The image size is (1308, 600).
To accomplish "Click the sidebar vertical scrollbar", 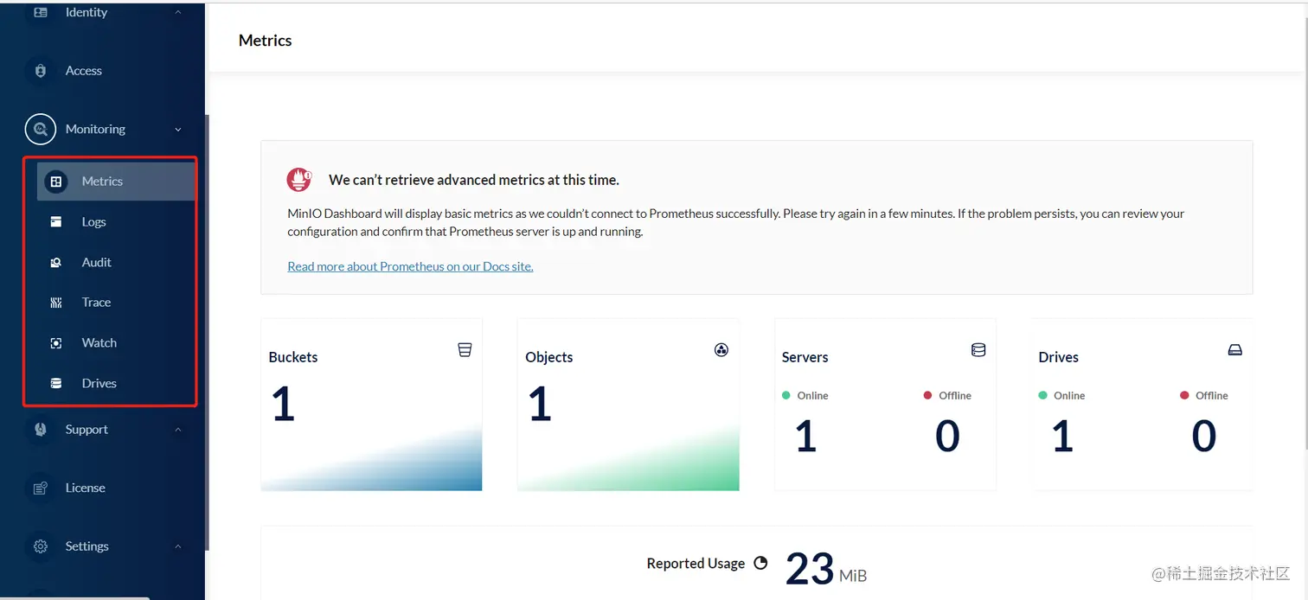I will (207, 333).
